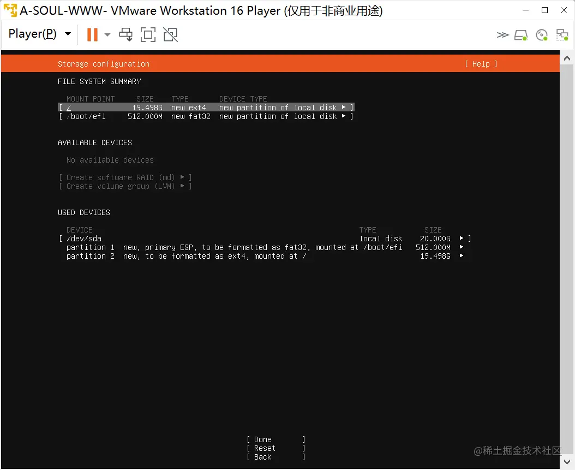This screenshot has height=470, width=575.
Task: Close the VMware Player window
Action: pyautogui.click(x=564, y=10)
